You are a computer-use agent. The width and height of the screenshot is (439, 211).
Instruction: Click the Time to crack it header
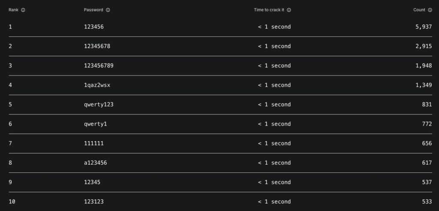pos(269,10)
